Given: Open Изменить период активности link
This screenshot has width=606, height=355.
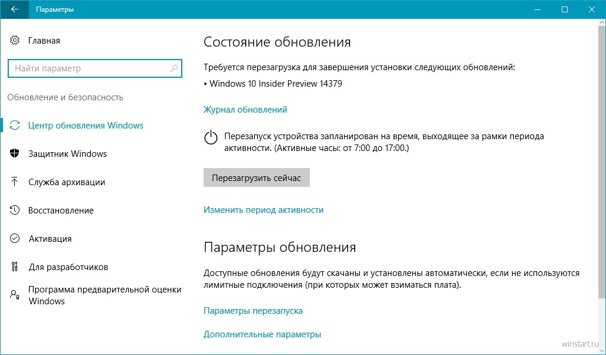Looking at the screenshot, I should tap(264, 210).
